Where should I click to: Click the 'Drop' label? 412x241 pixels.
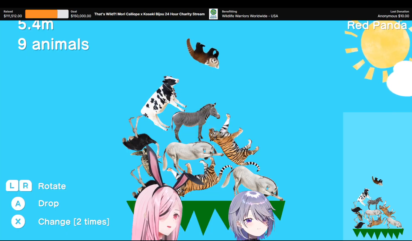pos(49,203)
